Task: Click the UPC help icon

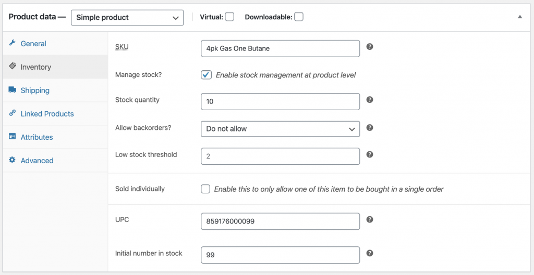Action: pyautogui.click(x=370, y=219)
